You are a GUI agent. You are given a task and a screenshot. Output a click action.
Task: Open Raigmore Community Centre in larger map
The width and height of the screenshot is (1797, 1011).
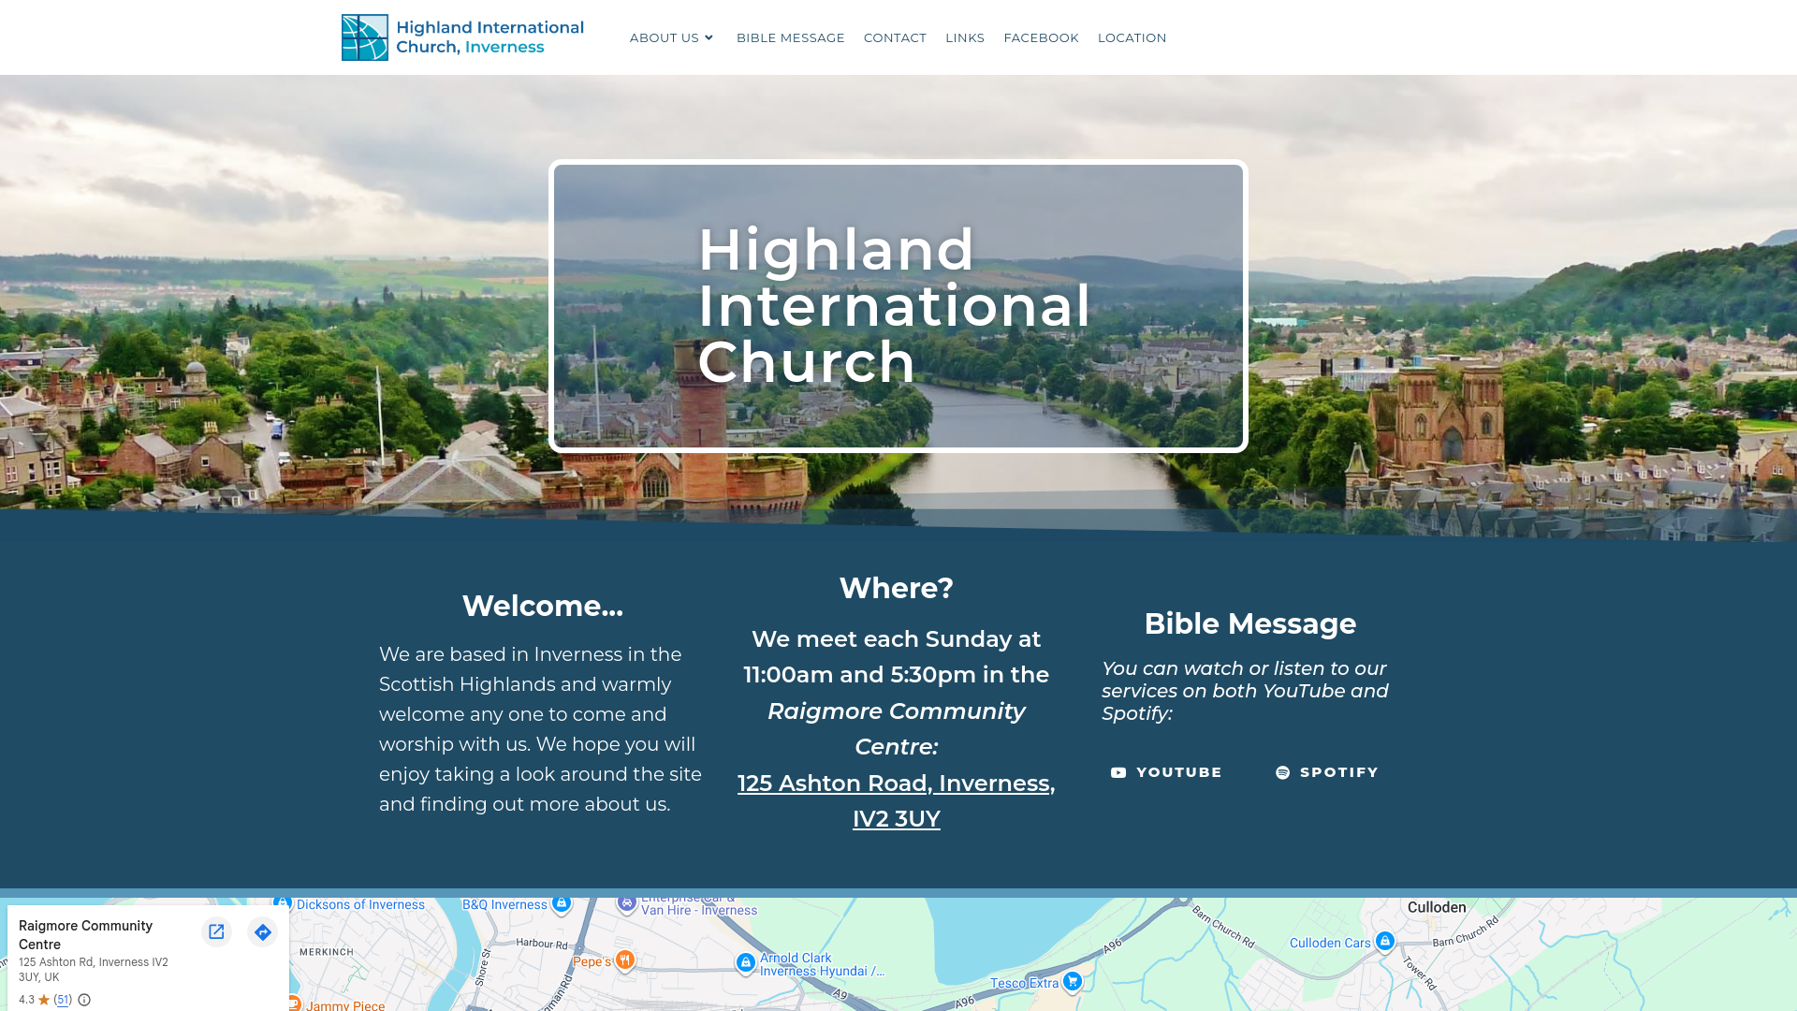216,931
